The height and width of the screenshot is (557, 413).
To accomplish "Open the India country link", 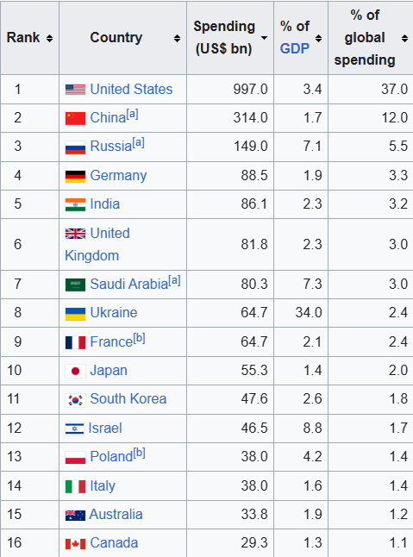I will 105,204.
